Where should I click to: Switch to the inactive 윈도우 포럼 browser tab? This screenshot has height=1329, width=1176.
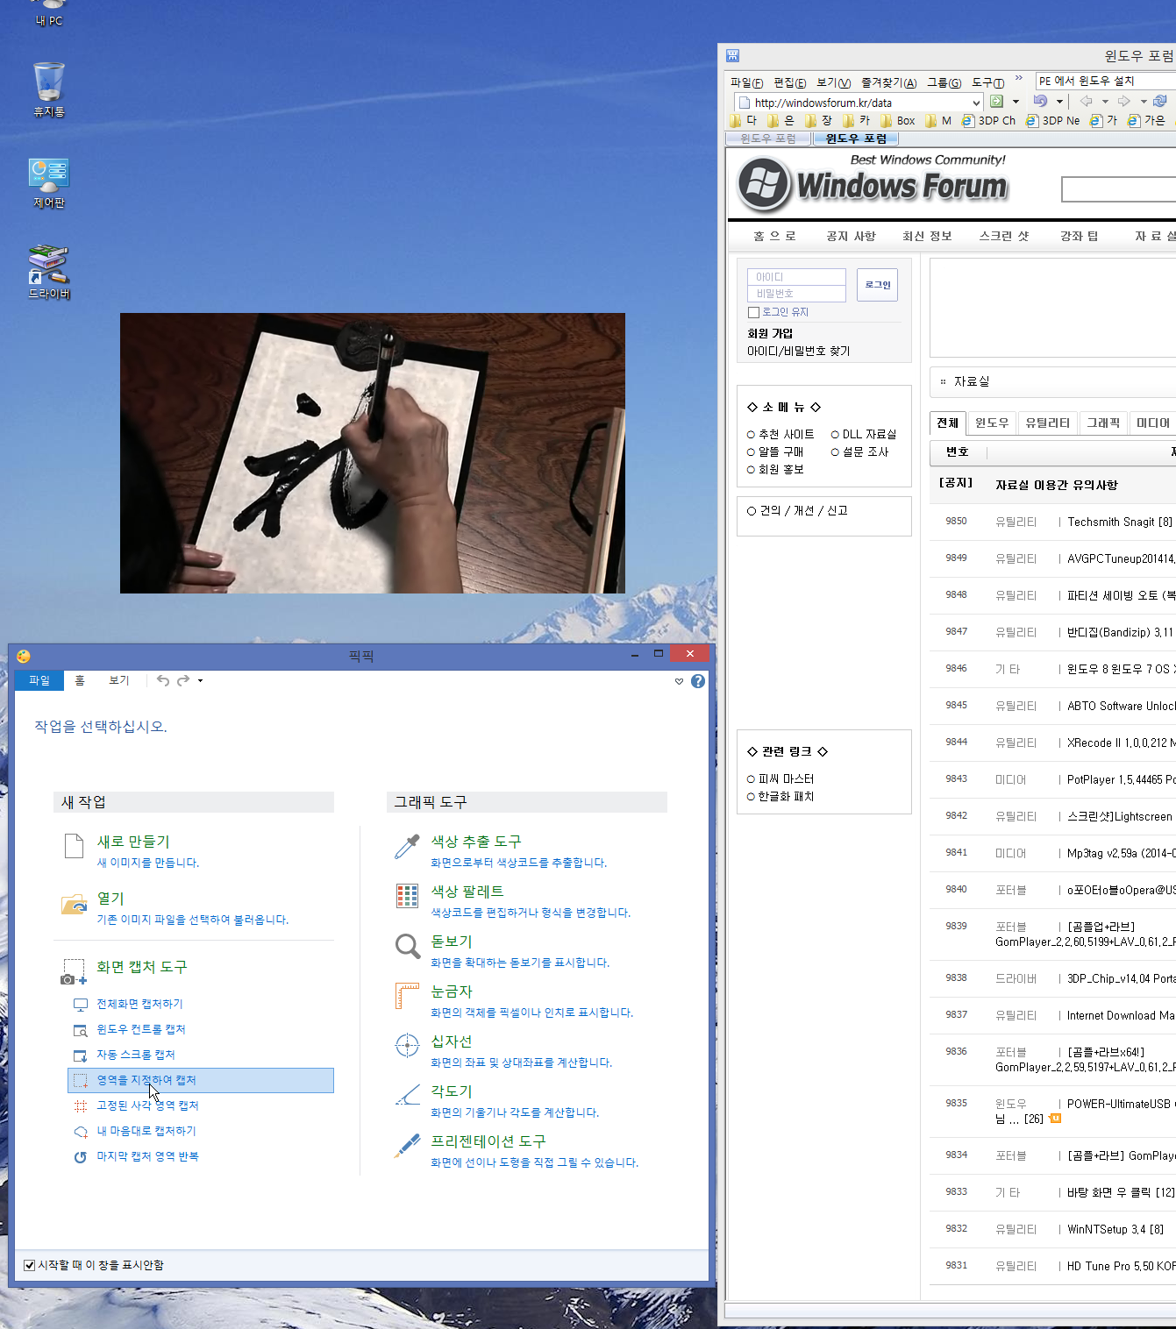tap(769, 139)
